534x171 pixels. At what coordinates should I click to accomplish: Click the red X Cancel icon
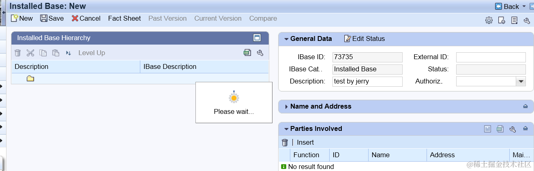(75, 18)
